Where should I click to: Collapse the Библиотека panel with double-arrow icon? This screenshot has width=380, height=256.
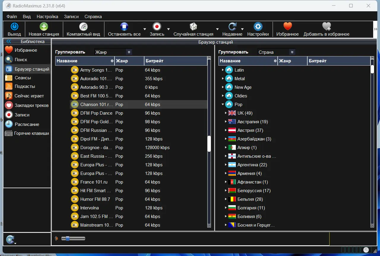(x=9, y=42)
